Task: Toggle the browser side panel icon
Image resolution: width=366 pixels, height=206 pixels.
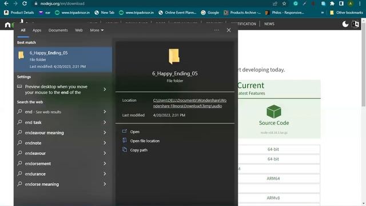Action: tap(341, 3)
